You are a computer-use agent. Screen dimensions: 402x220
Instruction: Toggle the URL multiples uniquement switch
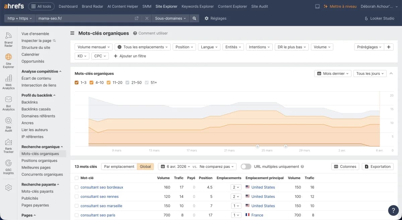[x=246, y=166]
